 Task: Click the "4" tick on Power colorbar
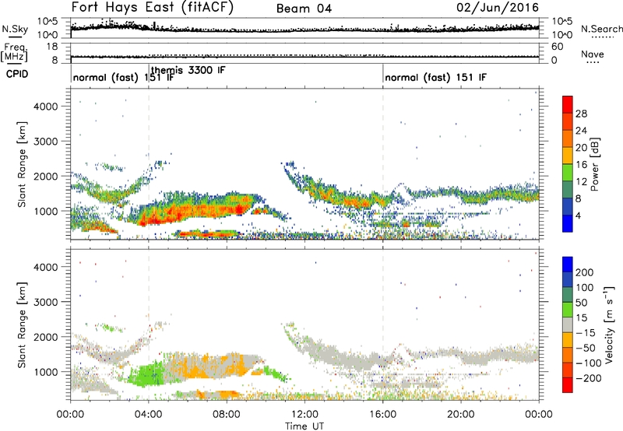[x=579, y=216]
